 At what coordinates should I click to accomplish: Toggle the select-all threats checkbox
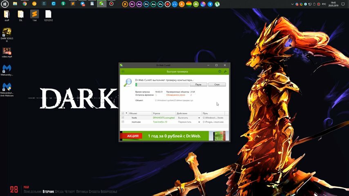coord(123,113)
